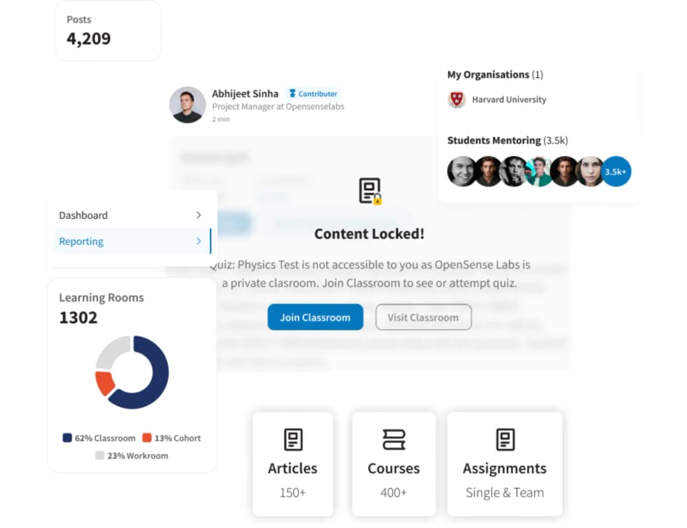Click the Assignments document icon

coord(505,439)
